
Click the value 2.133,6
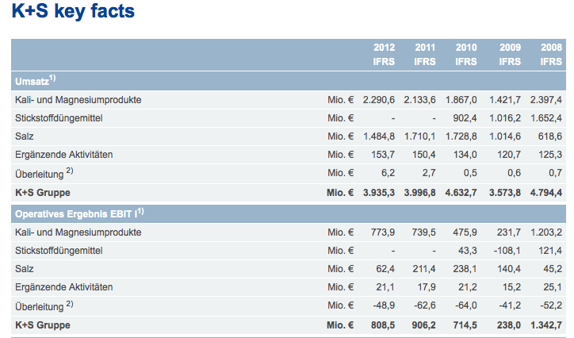click(420, 100)
